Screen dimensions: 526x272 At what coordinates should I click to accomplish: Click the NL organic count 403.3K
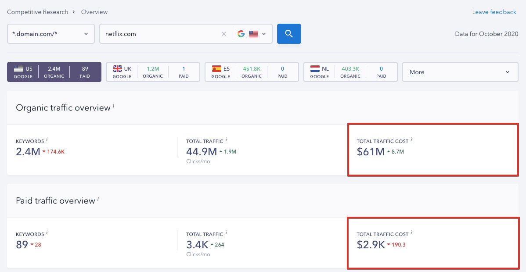point(350,69)
